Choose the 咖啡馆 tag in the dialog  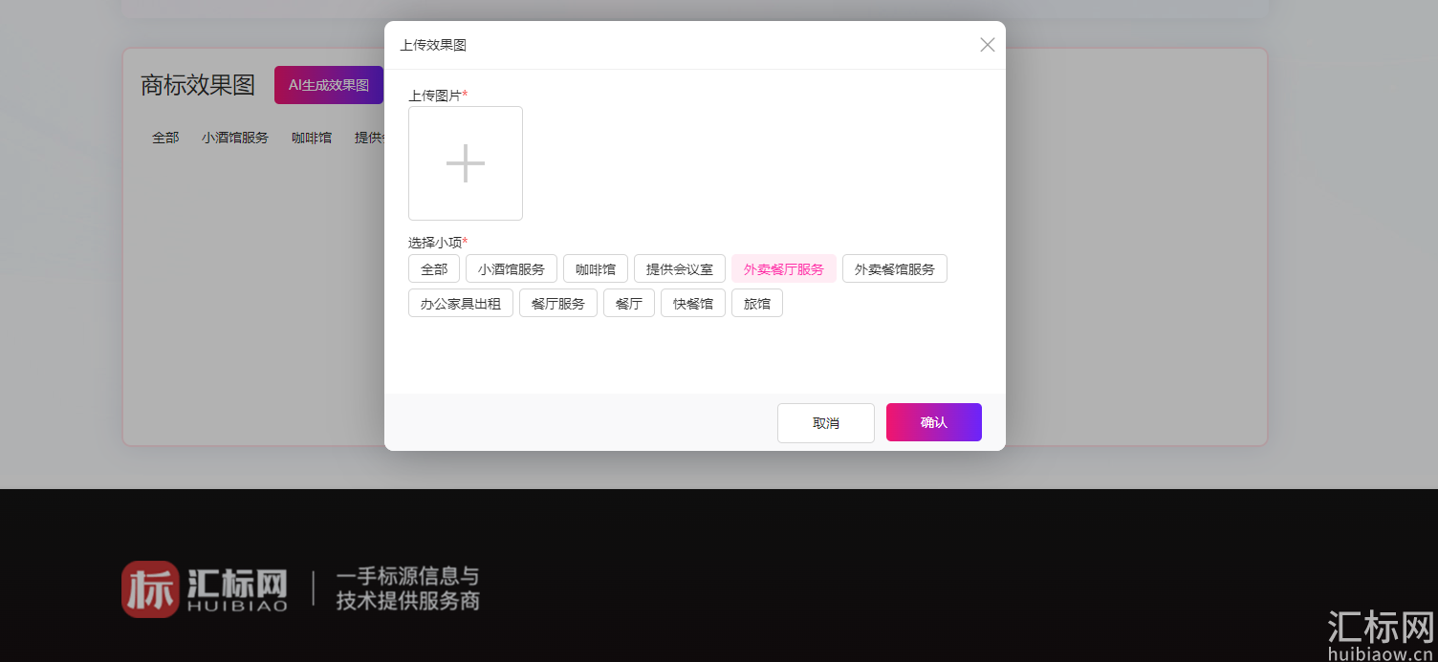[x=596, y=268]
